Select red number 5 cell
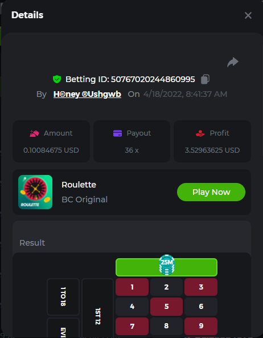The width and height of the screenshot is (263, 338). pos(166,306)
